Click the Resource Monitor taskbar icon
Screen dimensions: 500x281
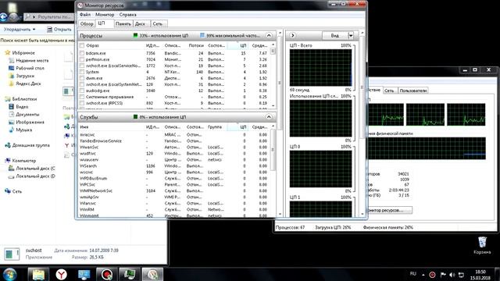coord(152,274)
